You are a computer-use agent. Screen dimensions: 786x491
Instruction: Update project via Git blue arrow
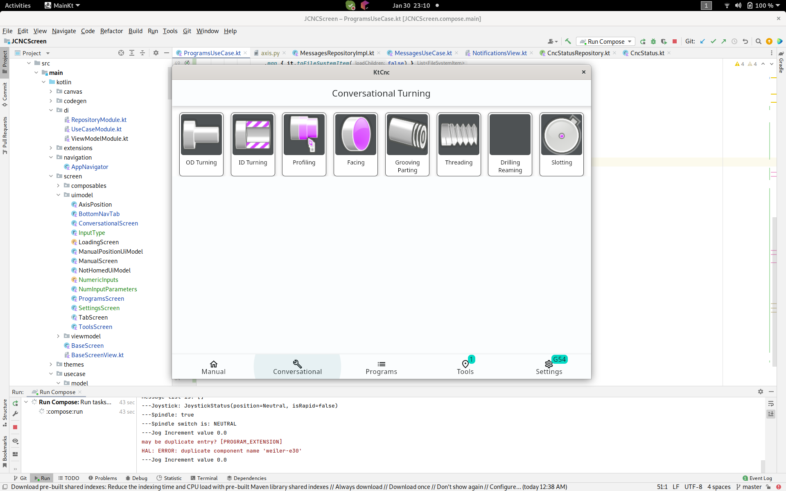click(x=702, y=41)
